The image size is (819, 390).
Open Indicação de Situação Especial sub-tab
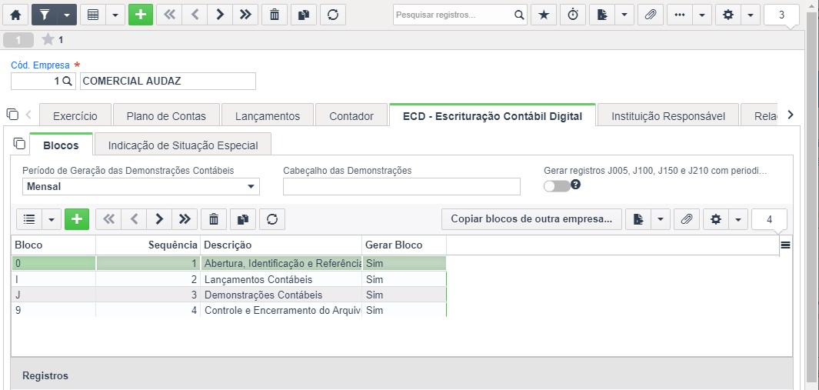click(183, 145)
